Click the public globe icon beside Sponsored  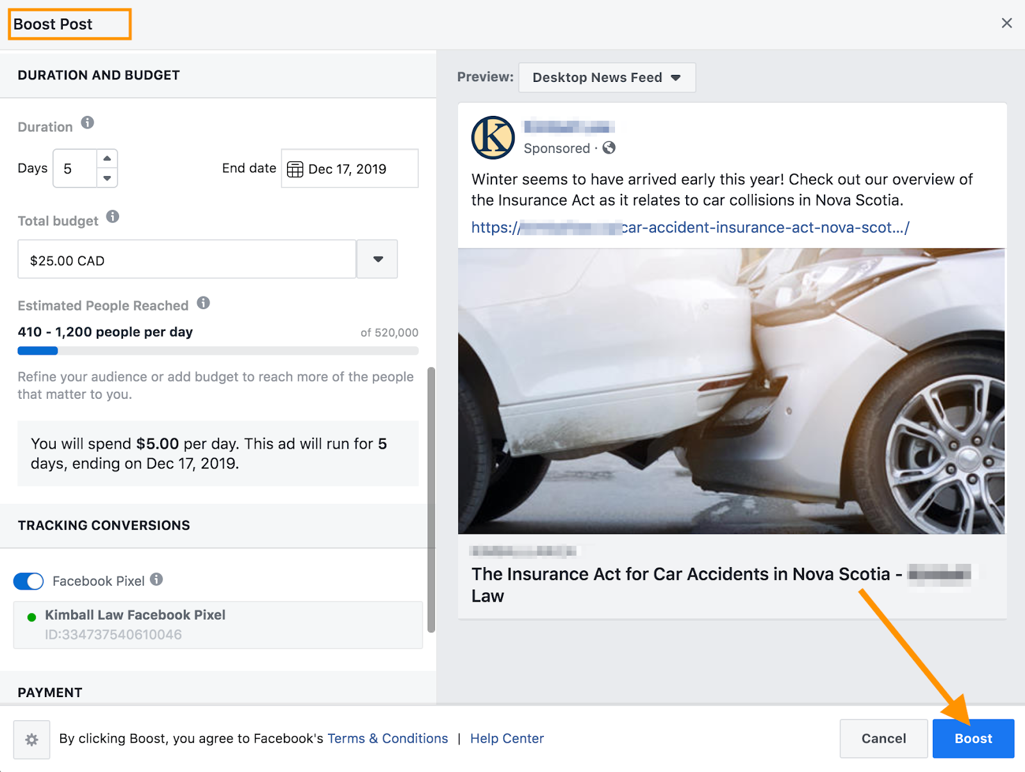[x=609, y=148]
